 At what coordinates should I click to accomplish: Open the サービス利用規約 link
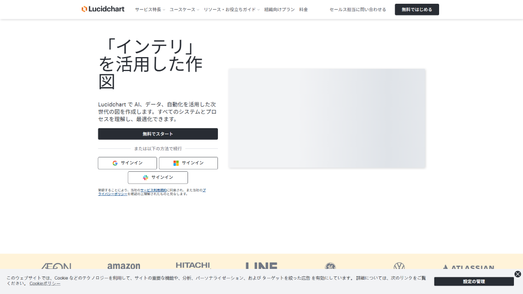click(x=153, y=190)
